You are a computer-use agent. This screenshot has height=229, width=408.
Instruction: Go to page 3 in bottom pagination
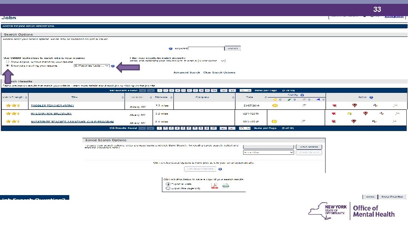(x=171, y=128)
